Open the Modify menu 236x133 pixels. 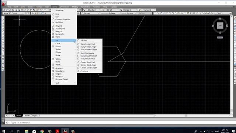tap(75, 7)
